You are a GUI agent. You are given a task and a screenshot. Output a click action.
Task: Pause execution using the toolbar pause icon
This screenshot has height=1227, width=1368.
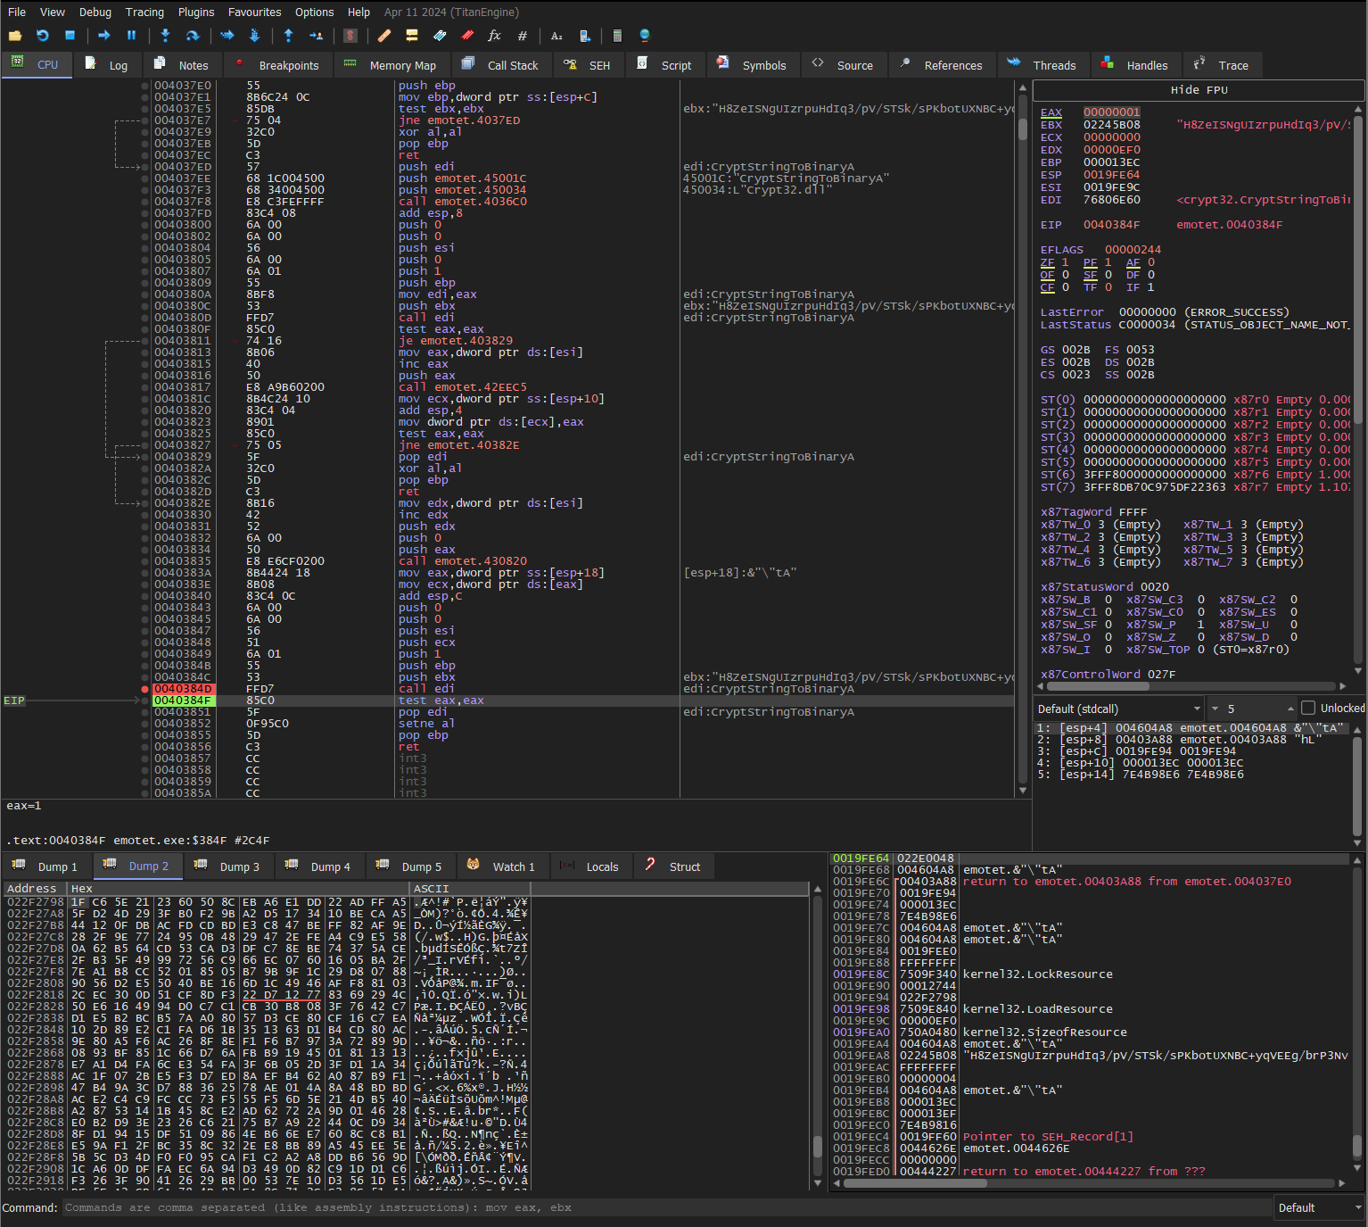[x=132, y=36]
